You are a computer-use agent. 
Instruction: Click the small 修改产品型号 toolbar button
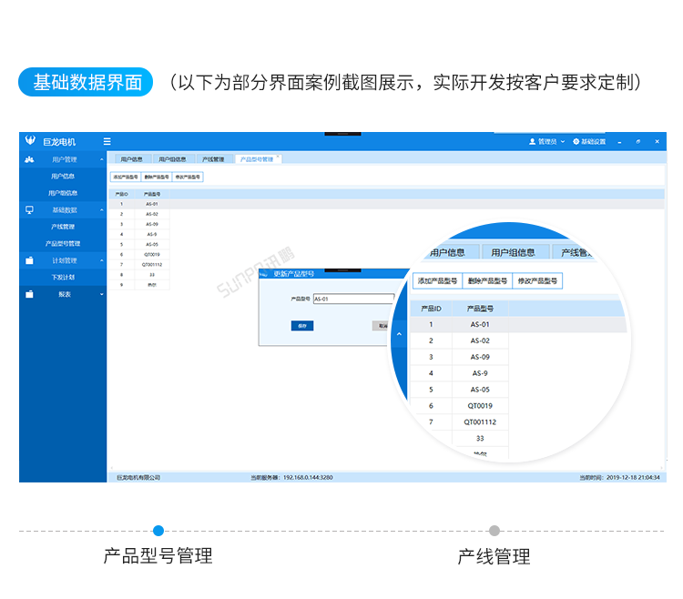click(188, 177)
